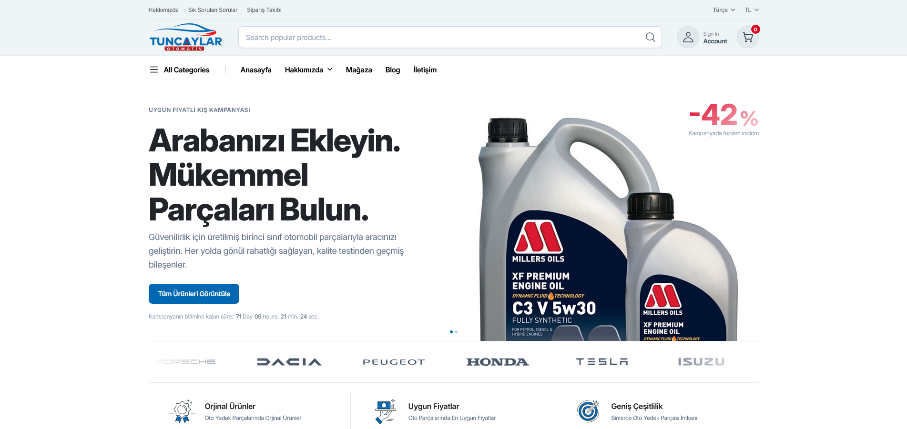
Task: Open the Blog menu item
Action: (x=393, y=70)
